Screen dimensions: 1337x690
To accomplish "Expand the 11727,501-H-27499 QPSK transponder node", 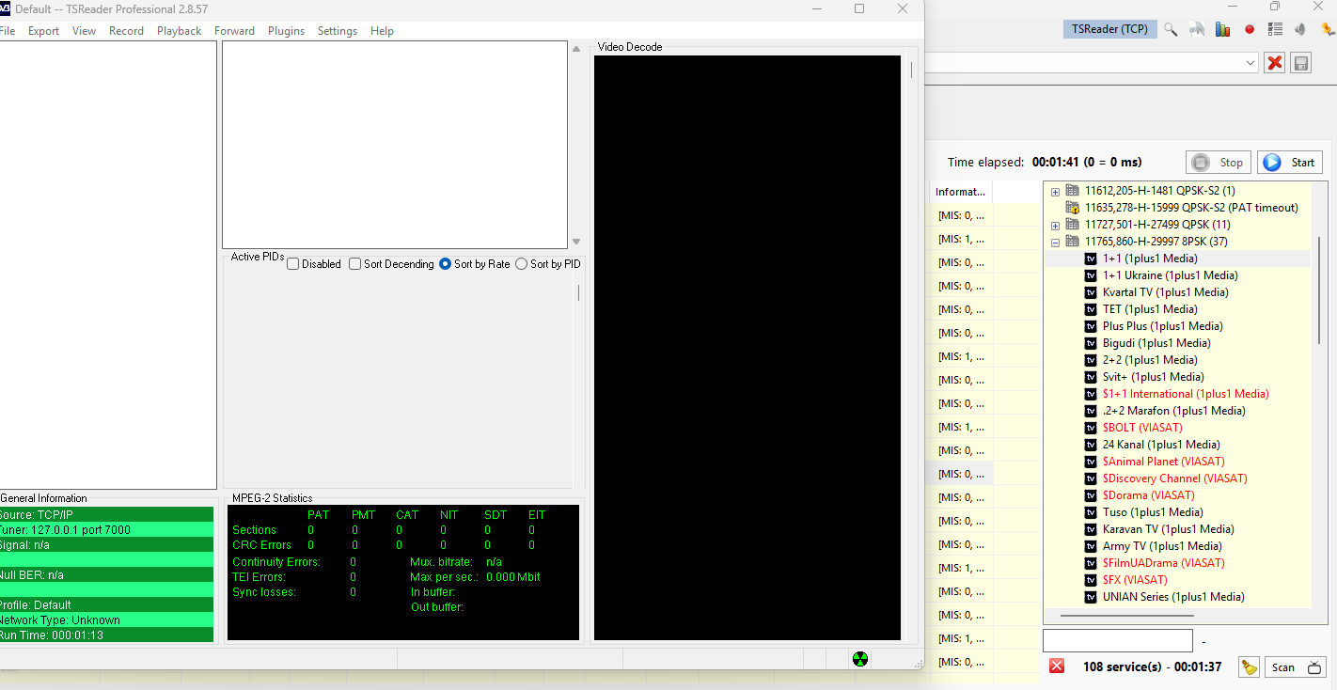I will point(1055,225).
